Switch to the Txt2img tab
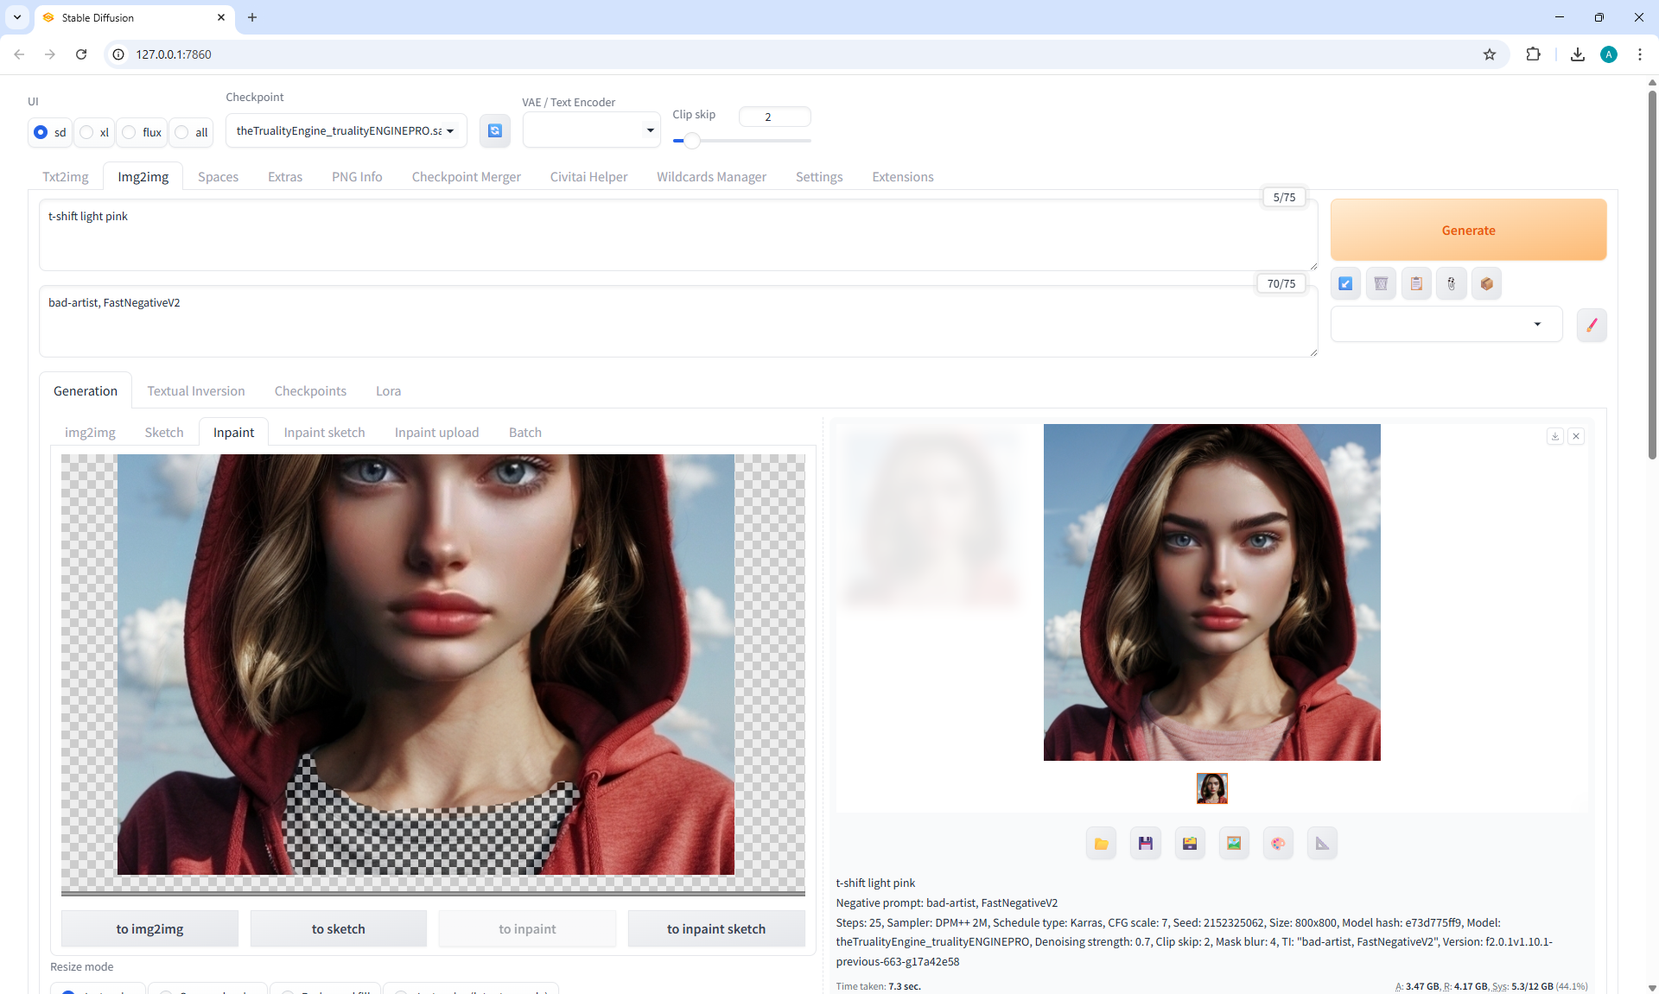Screen dimensions: 1659x994 tap(66, 176)
